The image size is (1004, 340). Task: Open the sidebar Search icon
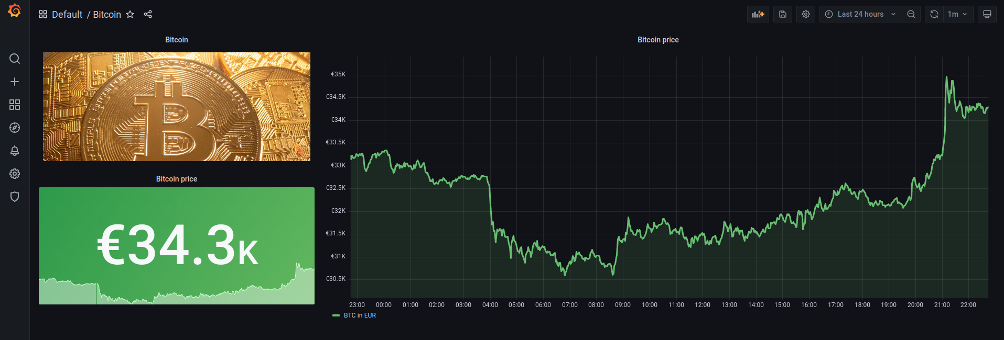point(15,59)
